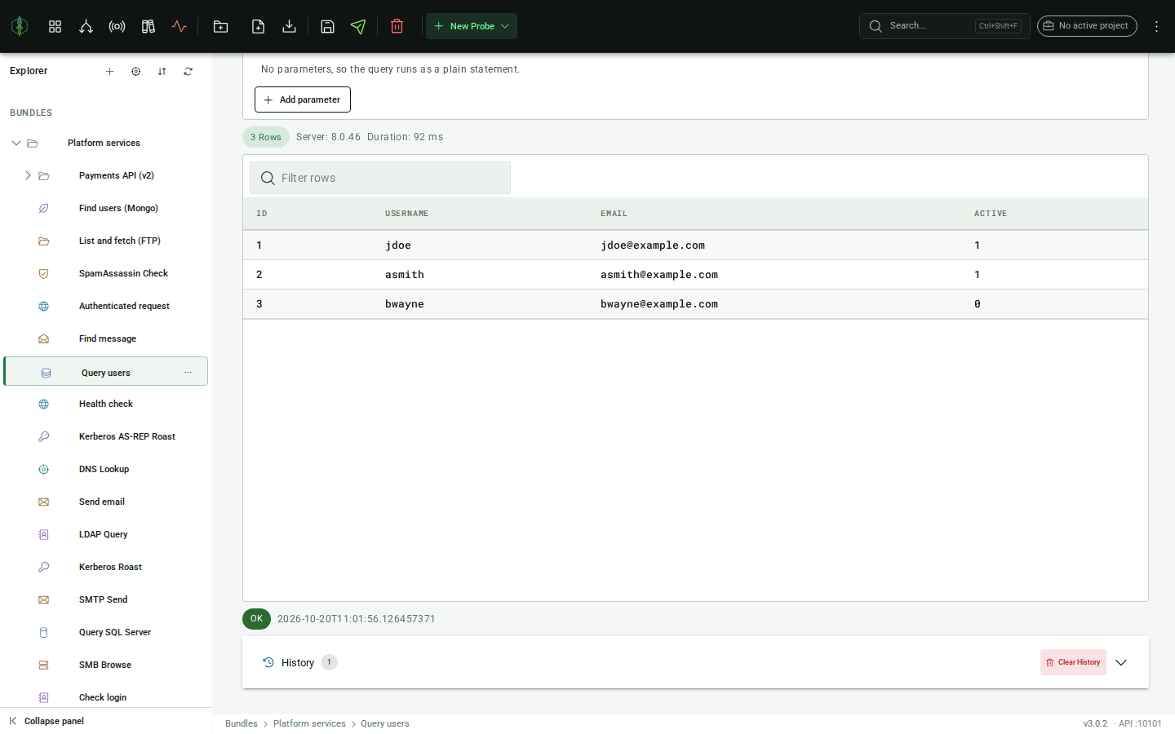
Task: Click the Clear History button
Action: coord(1073,662)
